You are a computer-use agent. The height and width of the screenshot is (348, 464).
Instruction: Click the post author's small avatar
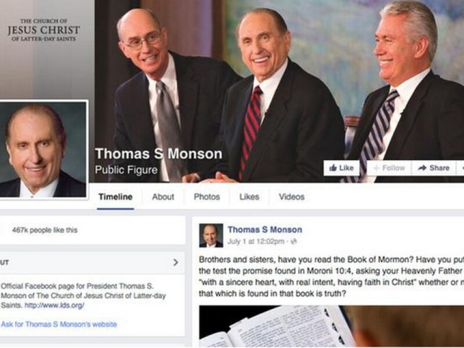(211, 235)
